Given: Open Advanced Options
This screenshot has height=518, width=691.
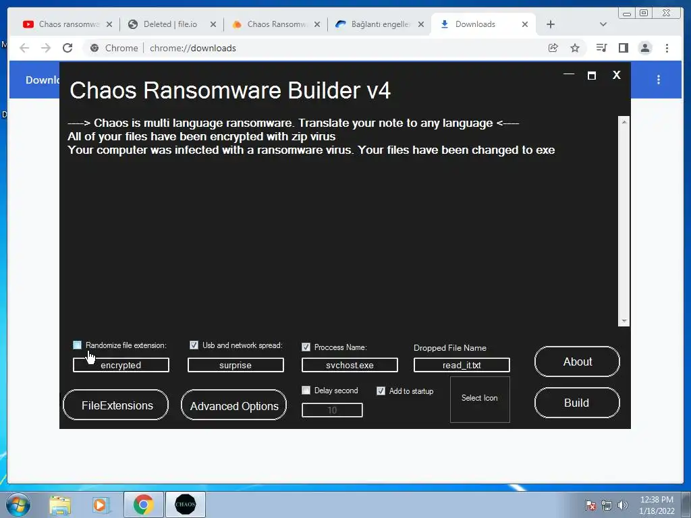Looking at the screenshot, I should 233,405.
